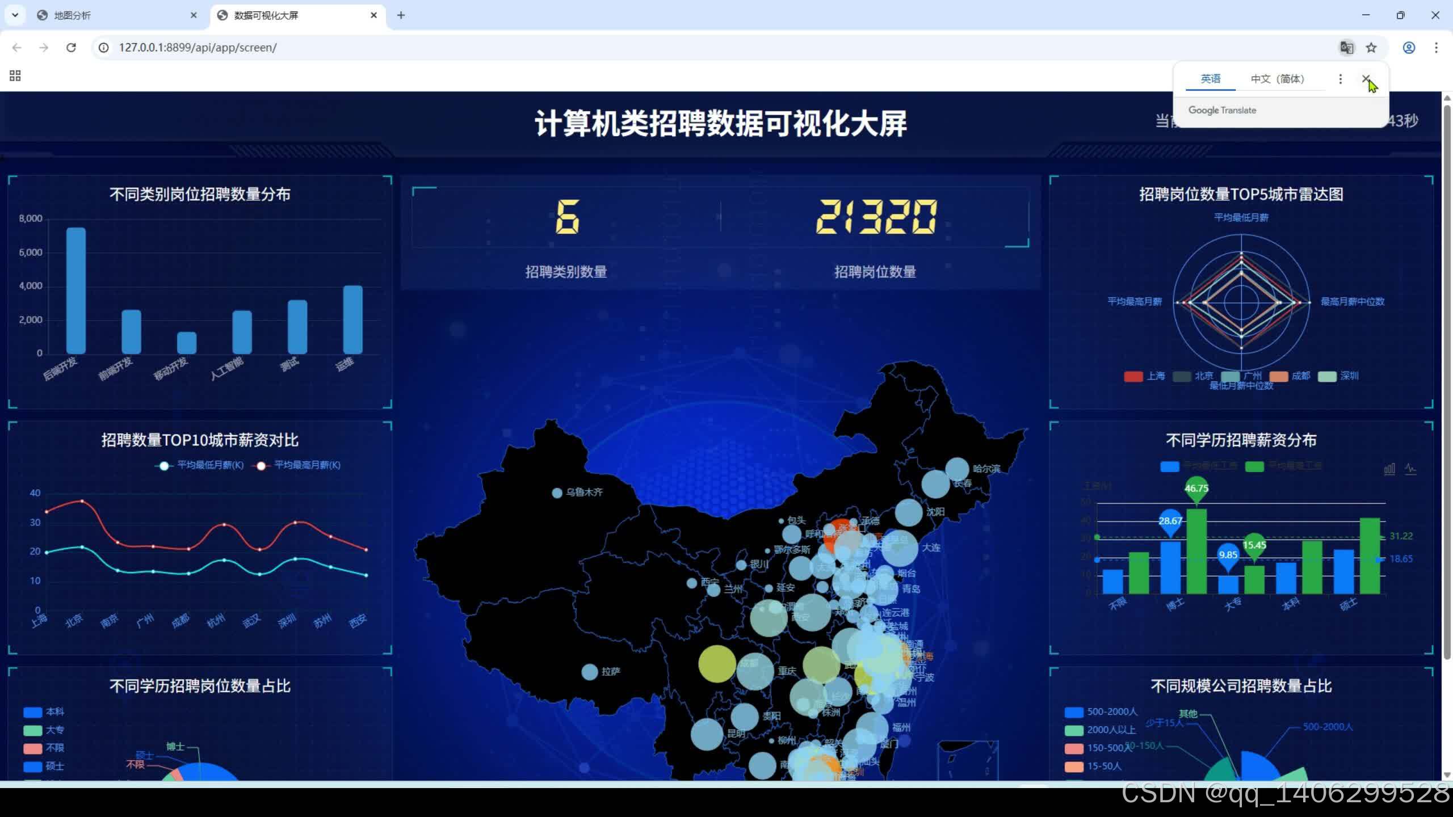Switch salary chart to line view icon
This screenshot has width=1453, height=817.
pyautogui.click(x=1410, y=469)
